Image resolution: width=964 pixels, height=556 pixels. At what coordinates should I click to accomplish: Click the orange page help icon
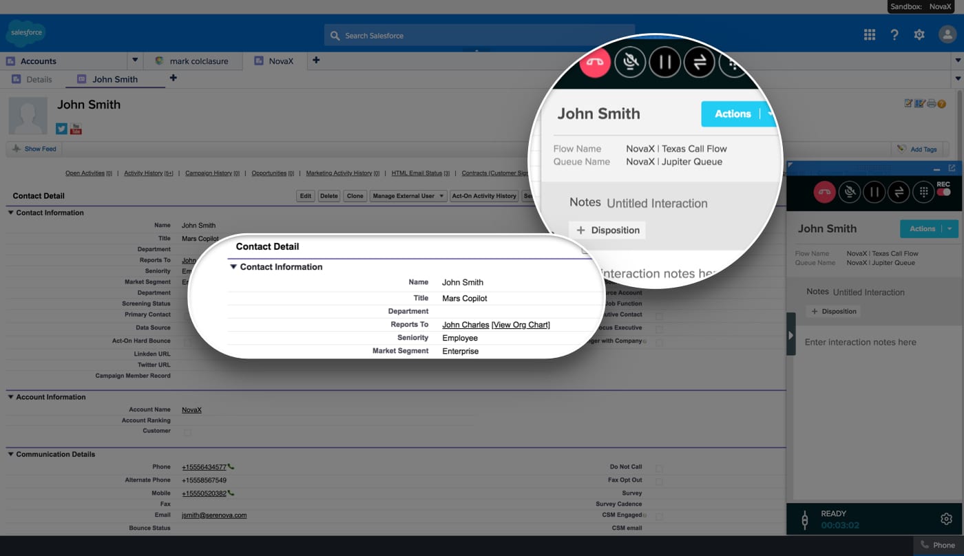[941, 104]
